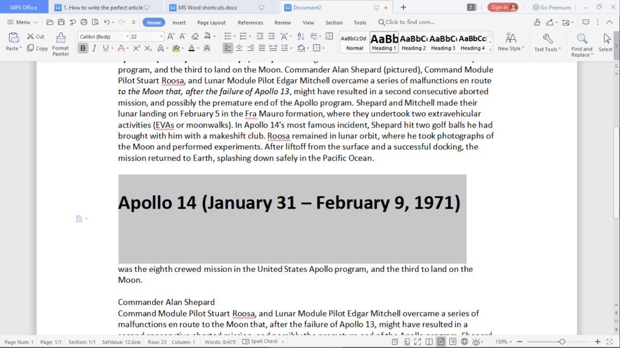Click the Sign in button
Viewport: 620px width, 348px height.
503,7
